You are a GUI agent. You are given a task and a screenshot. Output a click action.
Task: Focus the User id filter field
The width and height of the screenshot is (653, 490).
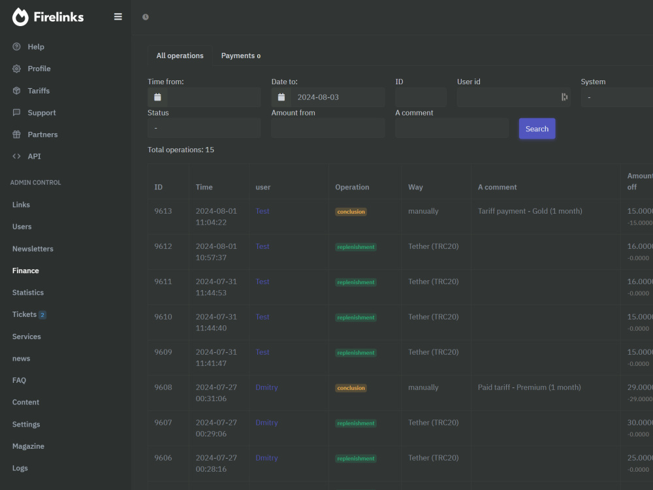(513, 97)
